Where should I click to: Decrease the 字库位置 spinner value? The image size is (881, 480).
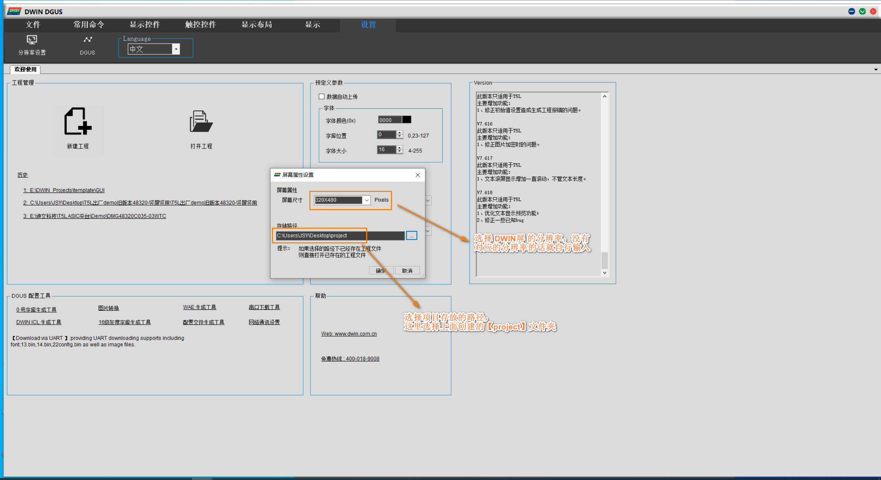click(x=400, y=137)
